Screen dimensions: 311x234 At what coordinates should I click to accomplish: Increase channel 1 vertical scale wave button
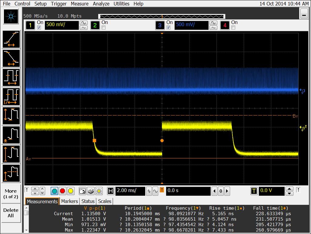coord(83,23)
